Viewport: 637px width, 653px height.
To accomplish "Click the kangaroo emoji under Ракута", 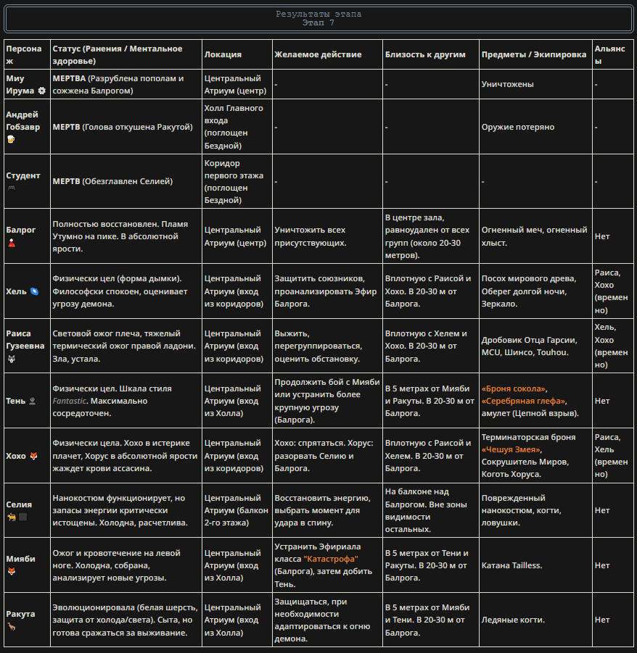I will [12, 626].
